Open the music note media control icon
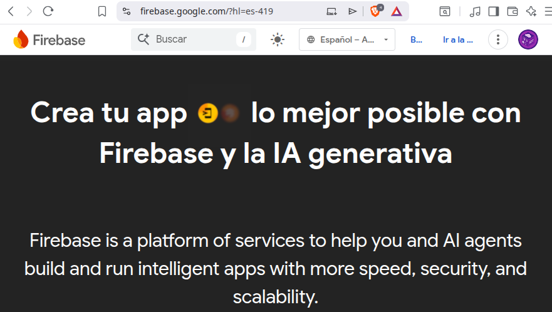552x312 pixels. tap(475, 12)
